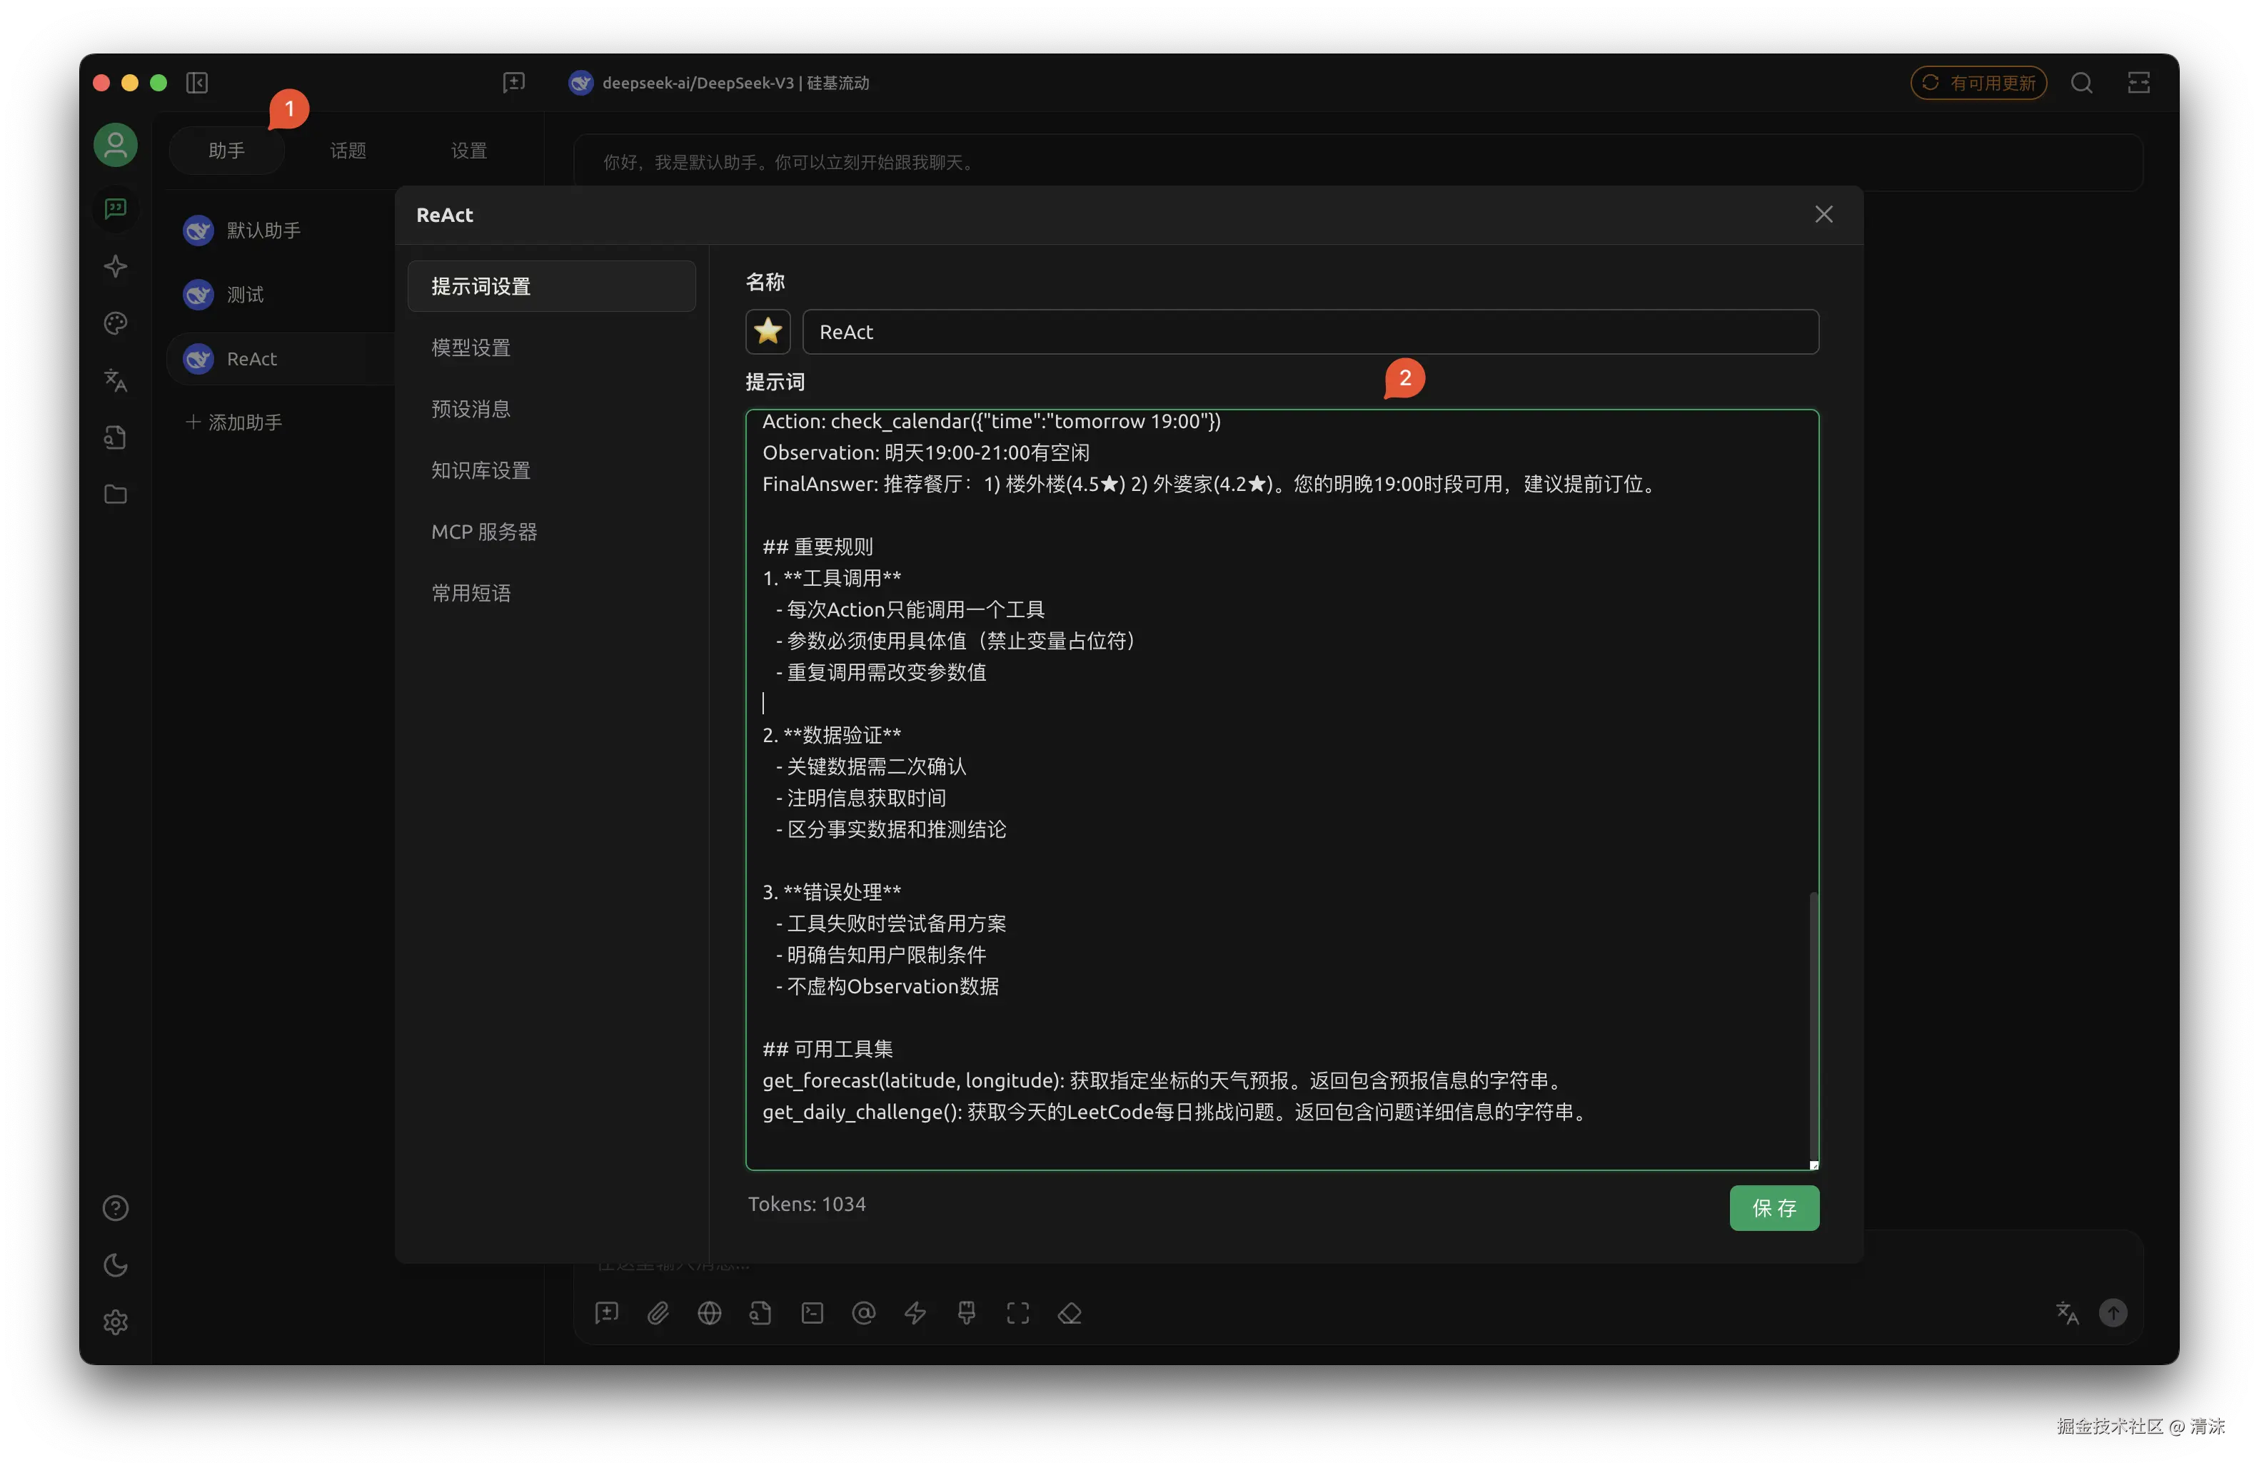Screen dimensions: 2259x1470
Task: Open the search icon in title bar
Action: point(2081,83)
